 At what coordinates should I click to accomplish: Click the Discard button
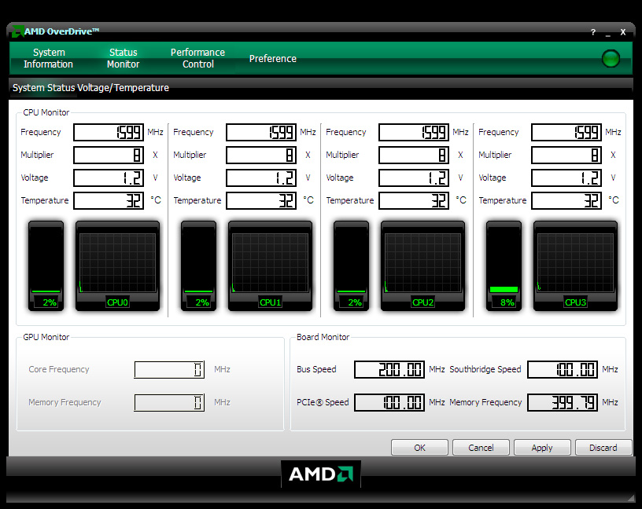pyautogui.click(x=603, y=448)
